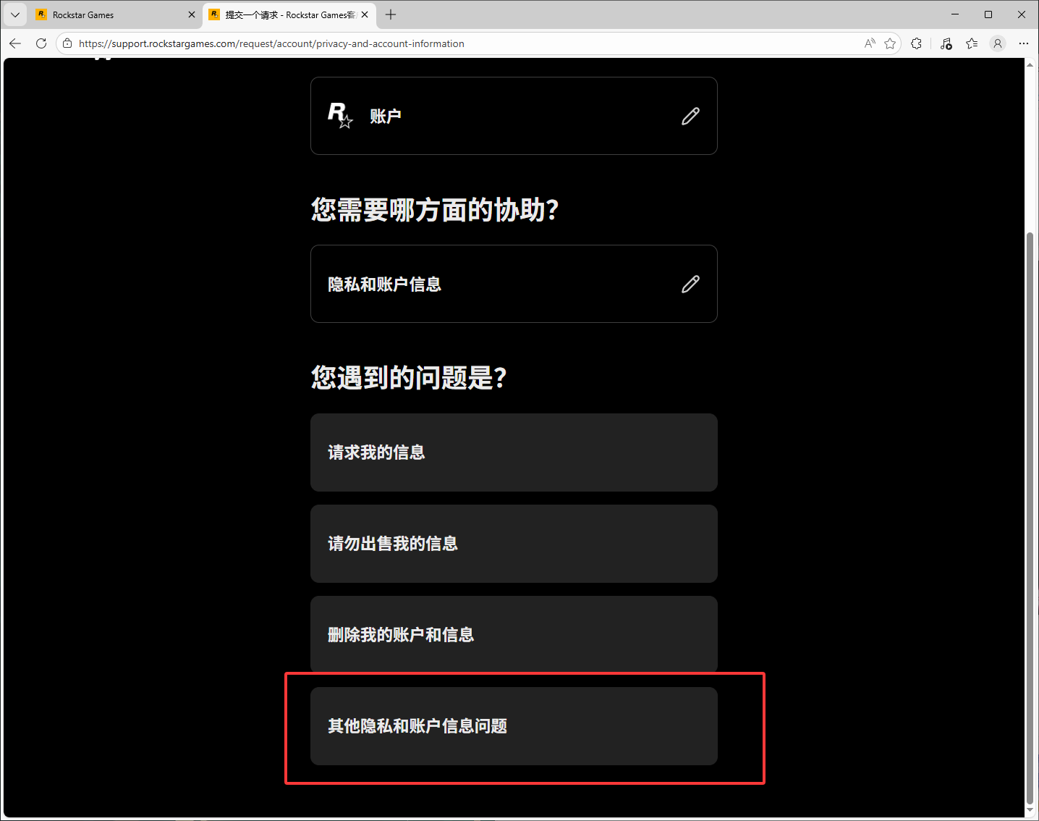Open the browser profile avatar icon
1039x821 pixels.
[998, 43]
